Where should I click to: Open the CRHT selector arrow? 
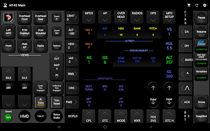[x=72, y=17]
